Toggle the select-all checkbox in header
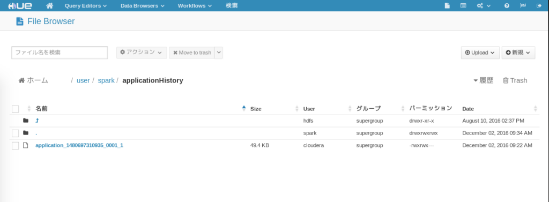 point(15,109)
